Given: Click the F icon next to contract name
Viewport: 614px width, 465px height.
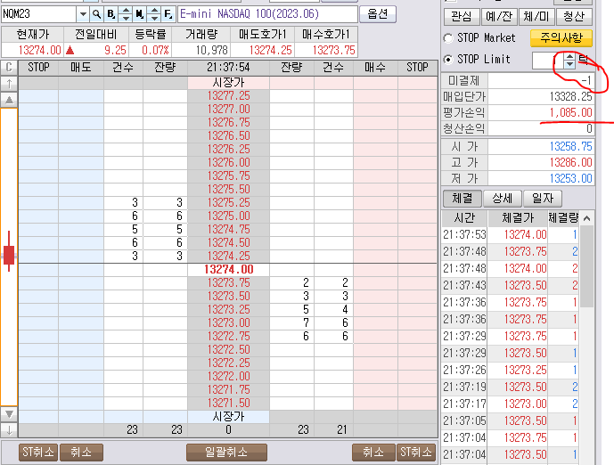Looking at the screenshot, I should 168,14.
